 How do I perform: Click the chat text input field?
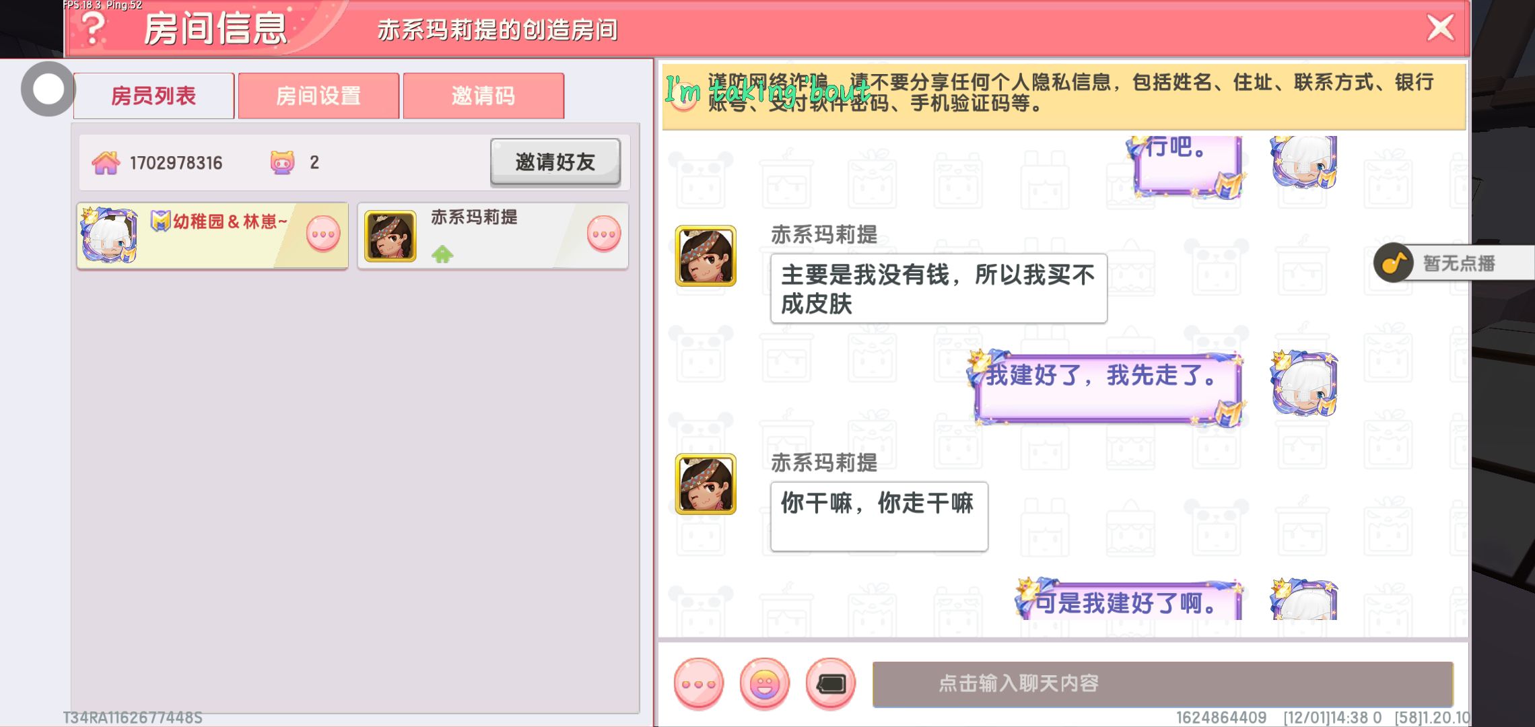pos(1163,684)
